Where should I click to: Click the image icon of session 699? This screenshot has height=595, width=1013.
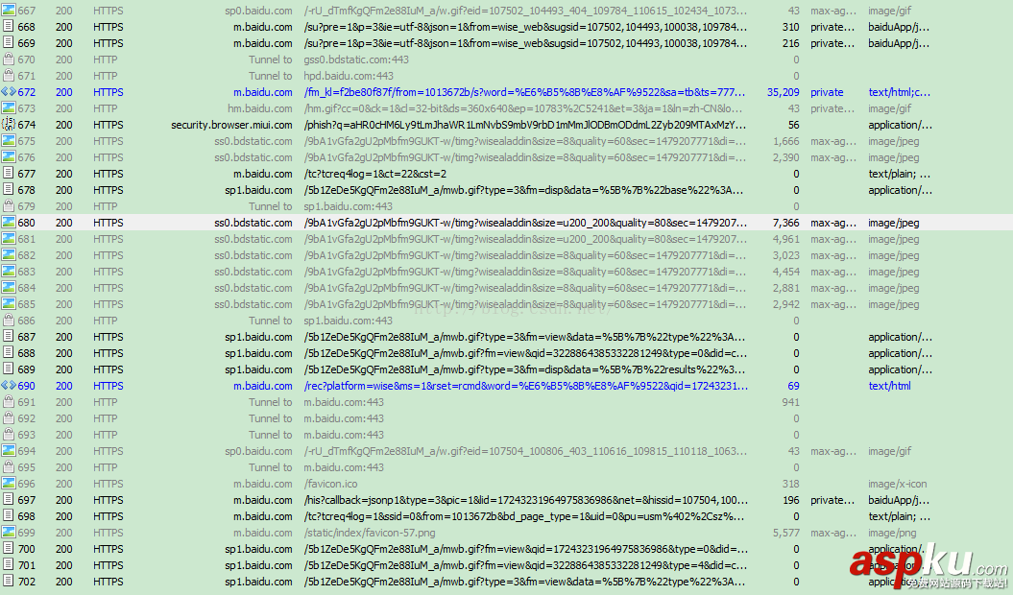click(x=9, y=533)
